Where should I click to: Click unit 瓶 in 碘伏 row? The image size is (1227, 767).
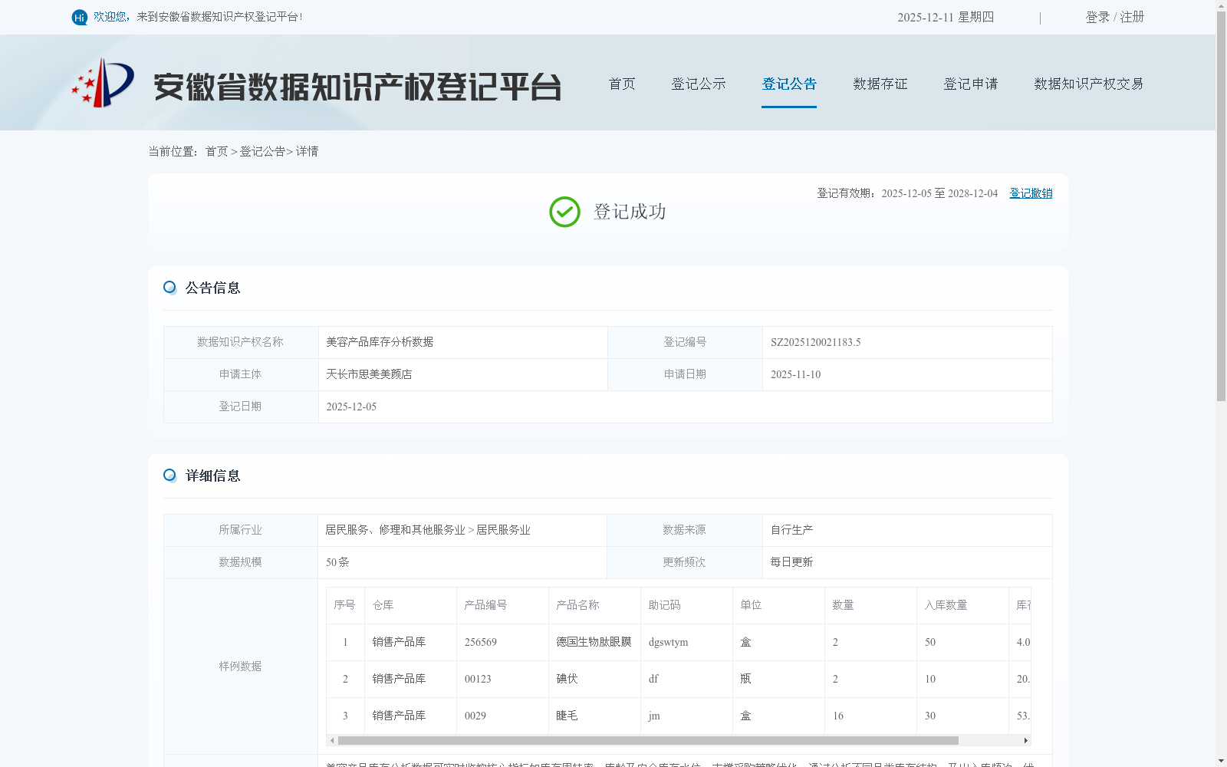(745, 679)
